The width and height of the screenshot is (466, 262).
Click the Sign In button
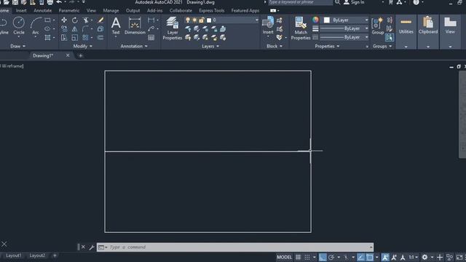(354, 2)
